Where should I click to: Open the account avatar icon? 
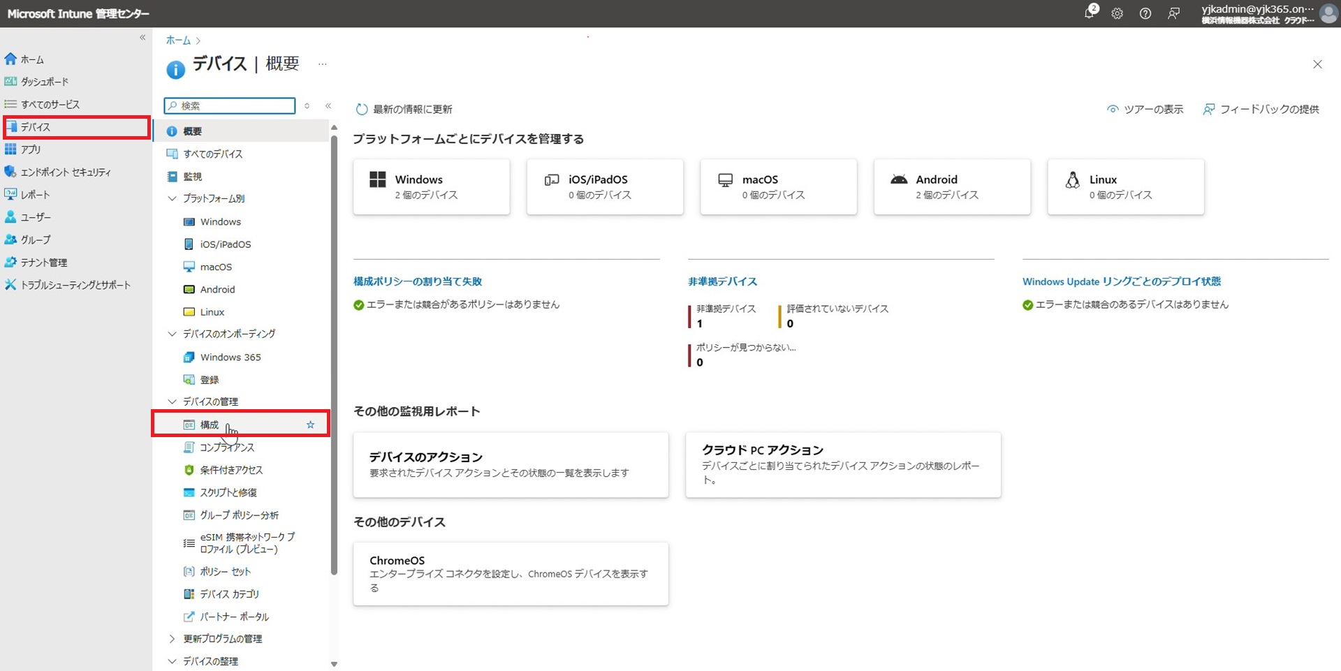coord(1328,13)
